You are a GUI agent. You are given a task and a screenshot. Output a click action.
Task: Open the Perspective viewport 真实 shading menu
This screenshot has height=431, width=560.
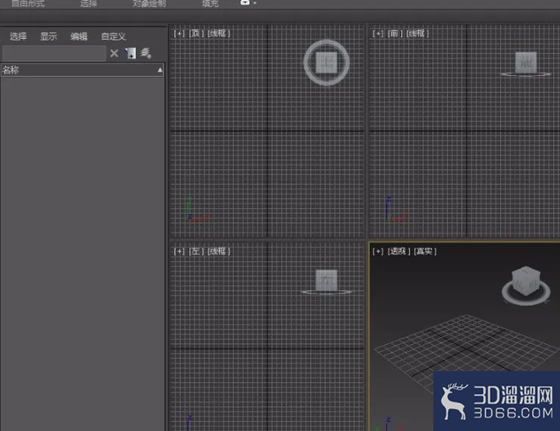coord(425,251)
